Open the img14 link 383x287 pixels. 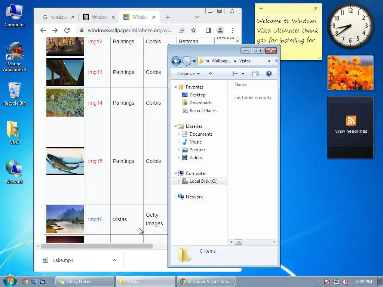[x=95, y=103]
